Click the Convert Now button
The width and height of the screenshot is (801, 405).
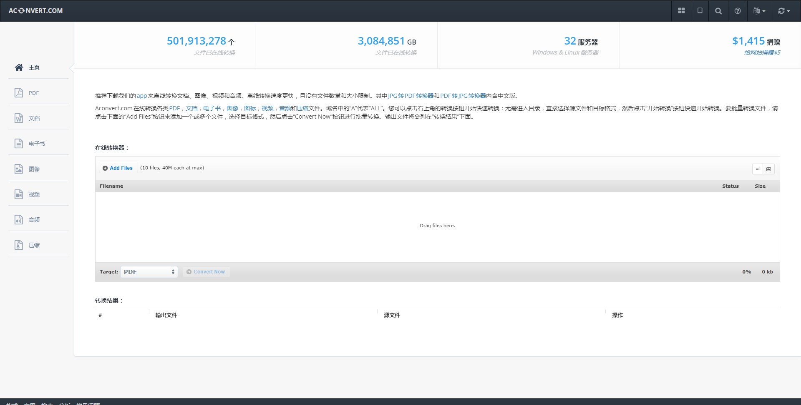206,272
